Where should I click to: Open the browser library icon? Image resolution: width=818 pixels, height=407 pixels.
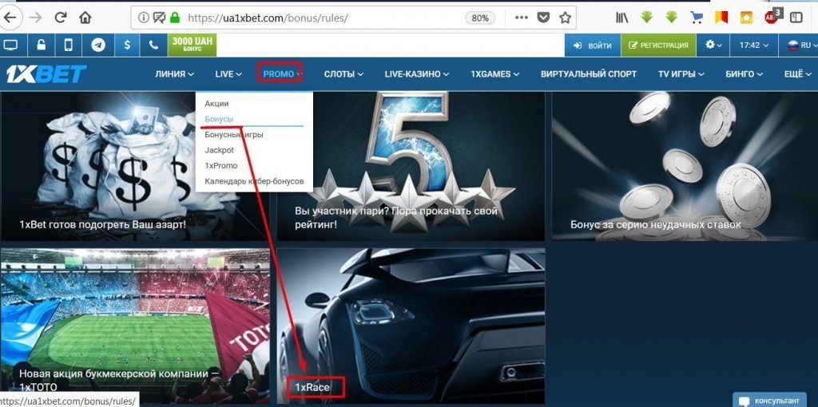(x=621, y=18)
